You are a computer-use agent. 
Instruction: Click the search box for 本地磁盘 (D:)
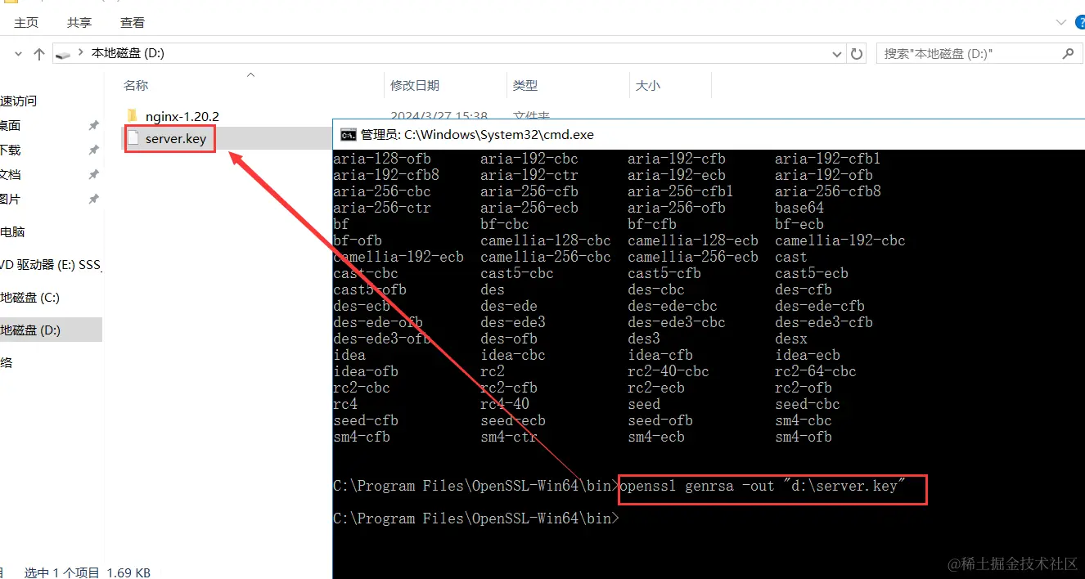pyautogui.click(x=978, y=53)
